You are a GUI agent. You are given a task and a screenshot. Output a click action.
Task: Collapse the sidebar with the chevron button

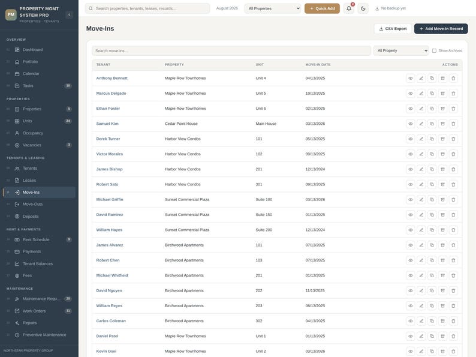(69, 14)
